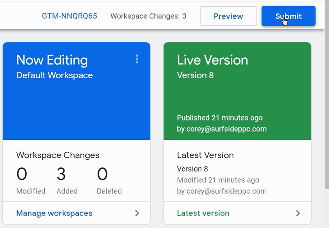Click Version 8 under Latest Version

click(x=192, y=169)
